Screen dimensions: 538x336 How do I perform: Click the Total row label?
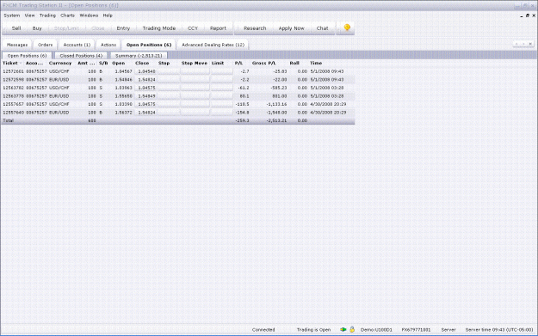[8, 120]
